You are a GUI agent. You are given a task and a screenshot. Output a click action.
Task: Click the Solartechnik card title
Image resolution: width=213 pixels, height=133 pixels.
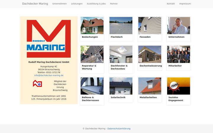click(118, 97)
